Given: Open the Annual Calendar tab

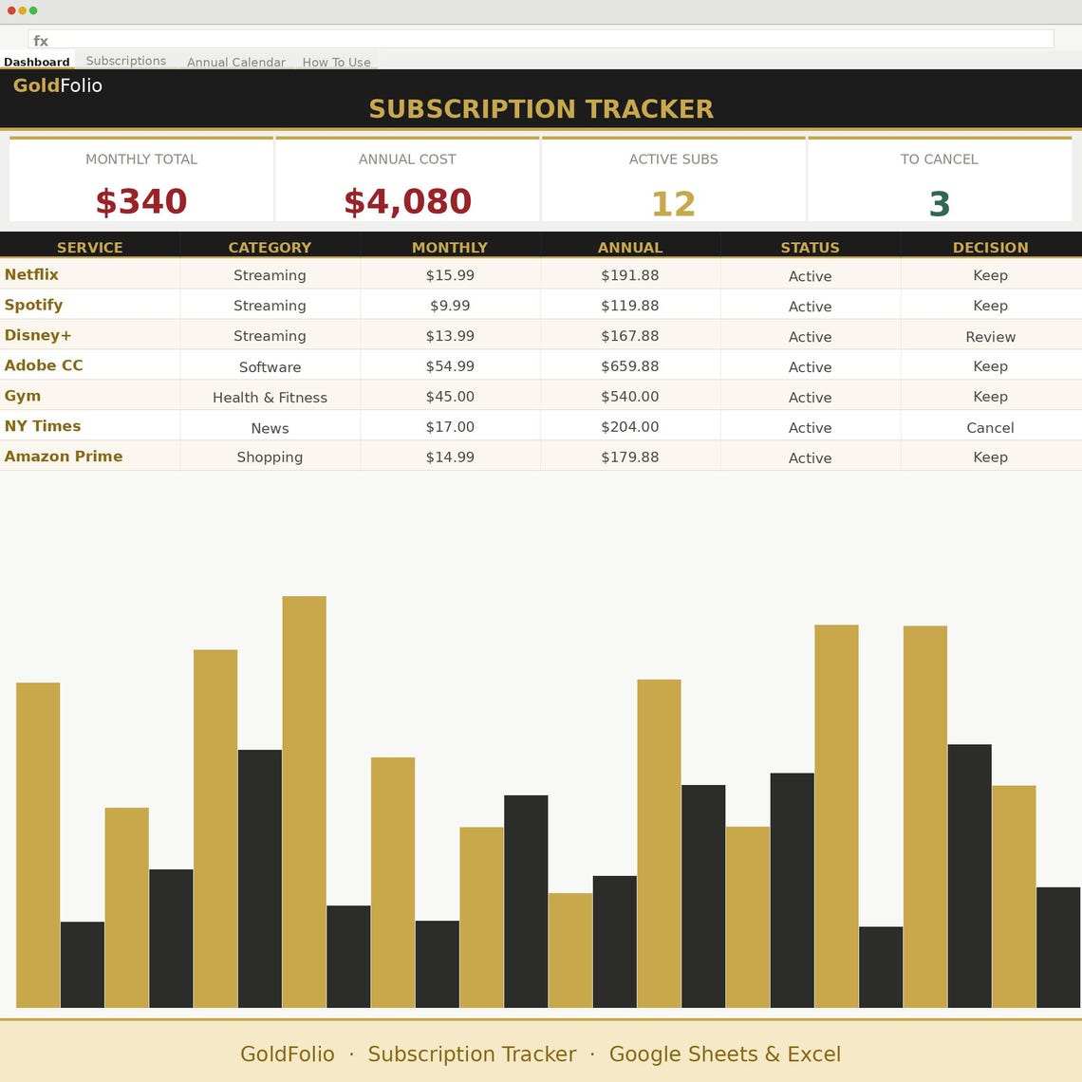Looking at the screenshot, I should [x=236, y=62].
